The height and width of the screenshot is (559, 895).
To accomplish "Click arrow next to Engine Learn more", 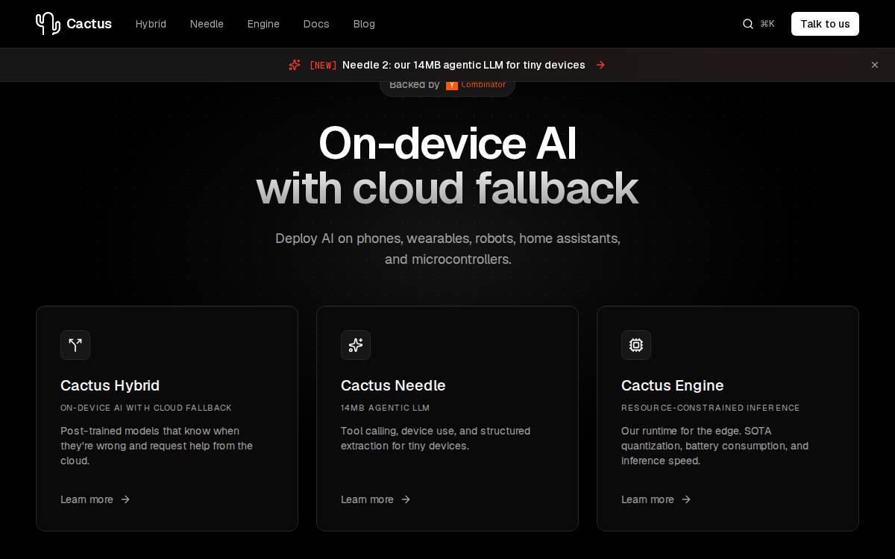I will (x=686, y=499).
